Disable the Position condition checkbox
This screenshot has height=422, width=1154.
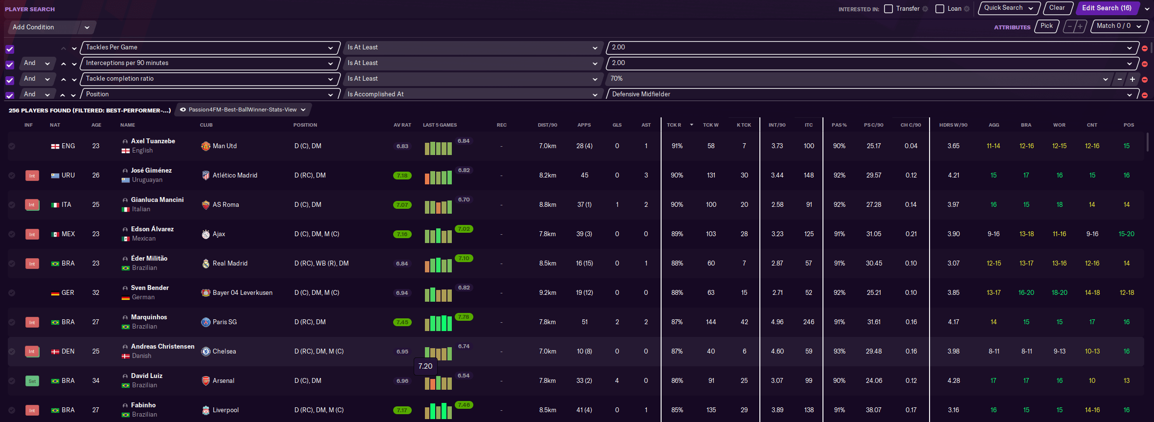[x=10, y=95]
